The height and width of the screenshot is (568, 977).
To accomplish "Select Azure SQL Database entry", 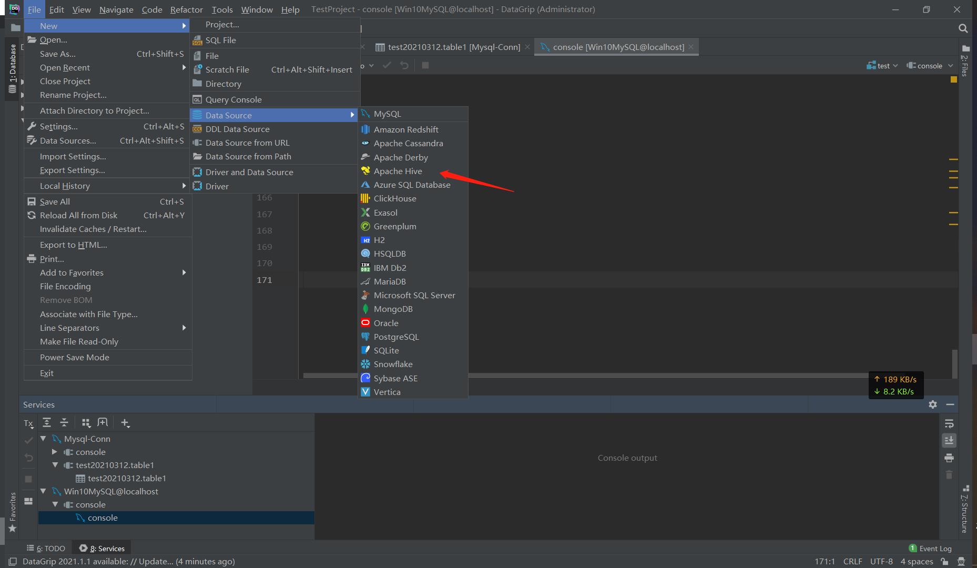I will coord(413,185).
